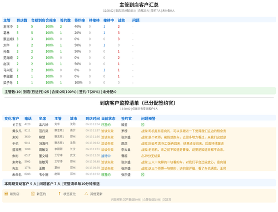The width and height of the screenshot is (278, 212).
Task: Click the 新签约 legend icon
Action: click(x=33, y=194)
